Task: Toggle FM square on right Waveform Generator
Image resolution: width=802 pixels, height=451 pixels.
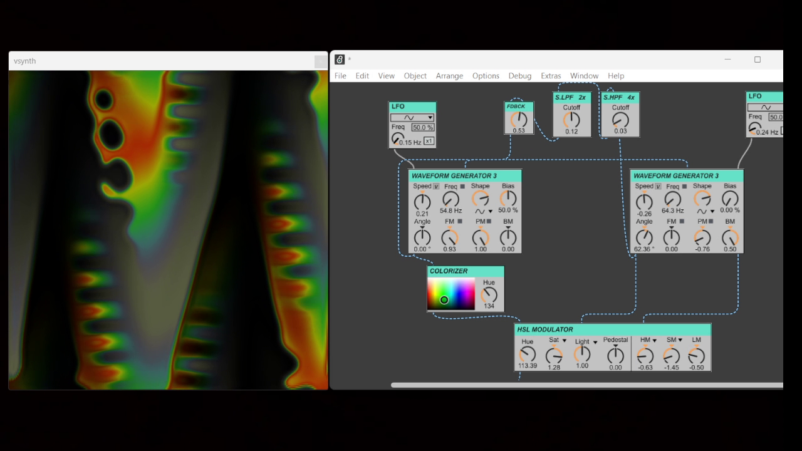Action: pos(682,221)
